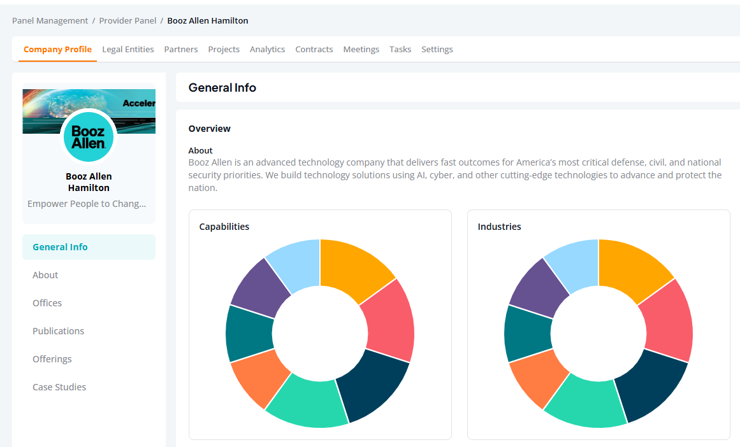
Task: Switch to the Contracts tab
Action: (314, 50)
